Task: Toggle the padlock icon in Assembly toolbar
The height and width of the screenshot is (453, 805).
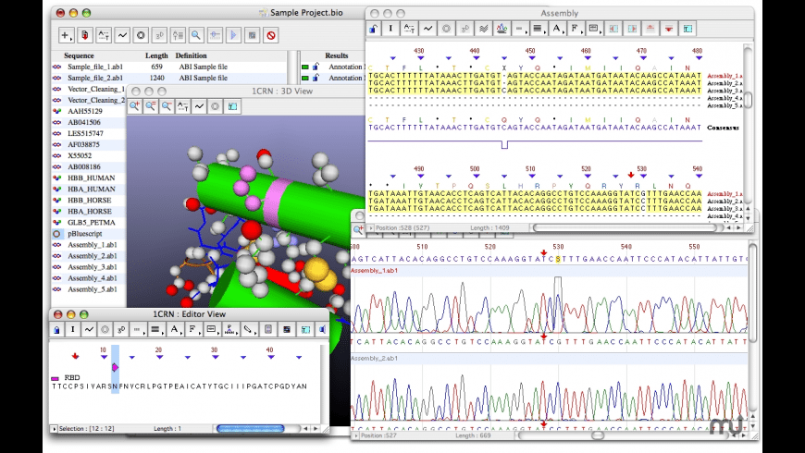Action: coord(373,29)
